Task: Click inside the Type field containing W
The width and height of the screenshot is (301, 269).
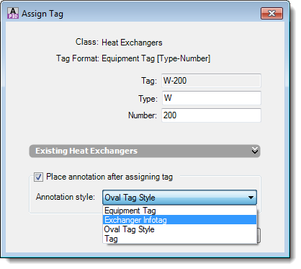Action: pos(212,98)
